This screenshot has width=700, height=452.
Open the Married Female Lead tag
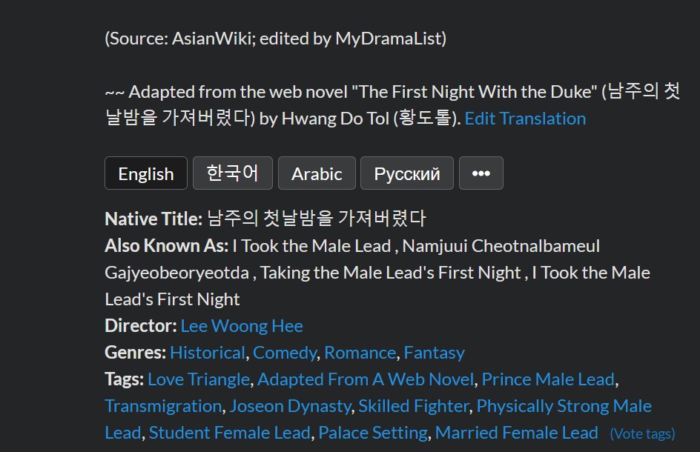point(517,433)
